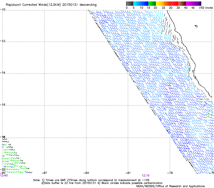Click the magenta 40-45 knots color band

[x=190, y=3]
